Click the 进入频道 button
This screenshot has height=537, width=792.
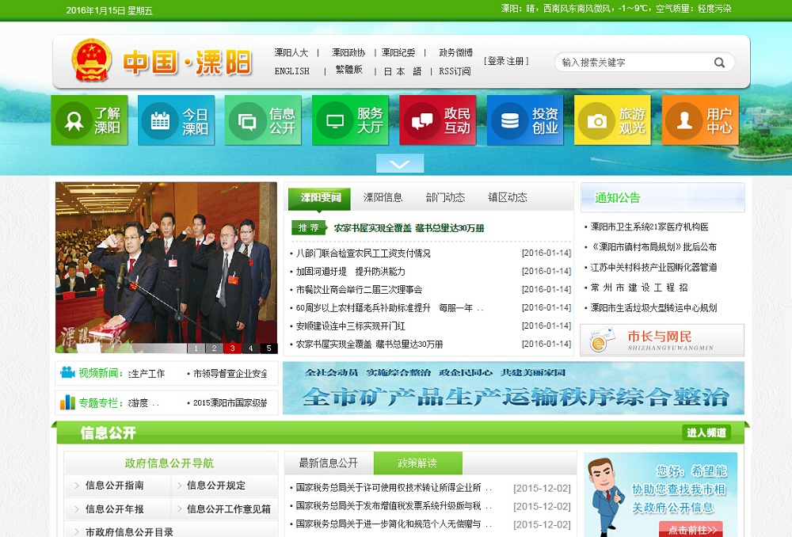[706, 432]
